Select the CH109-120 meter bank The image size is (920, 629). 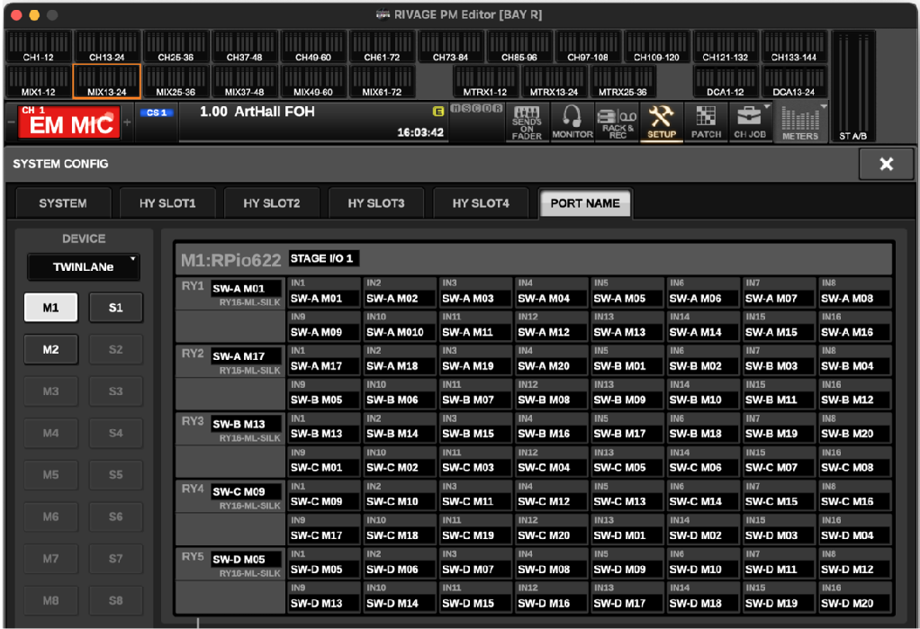click(x=656, y=47)
